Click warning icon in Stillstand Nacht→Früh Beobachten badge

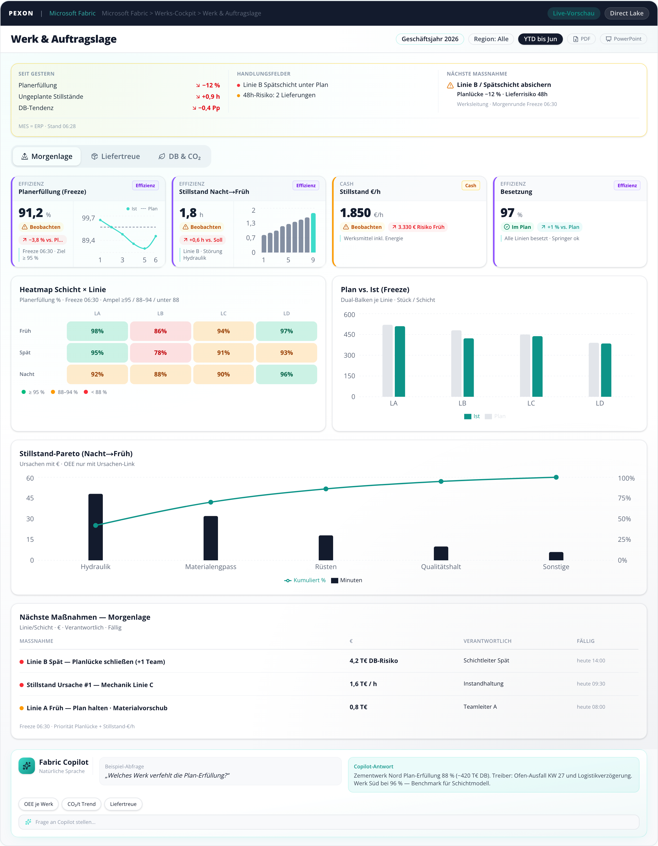tap(186, 227)
